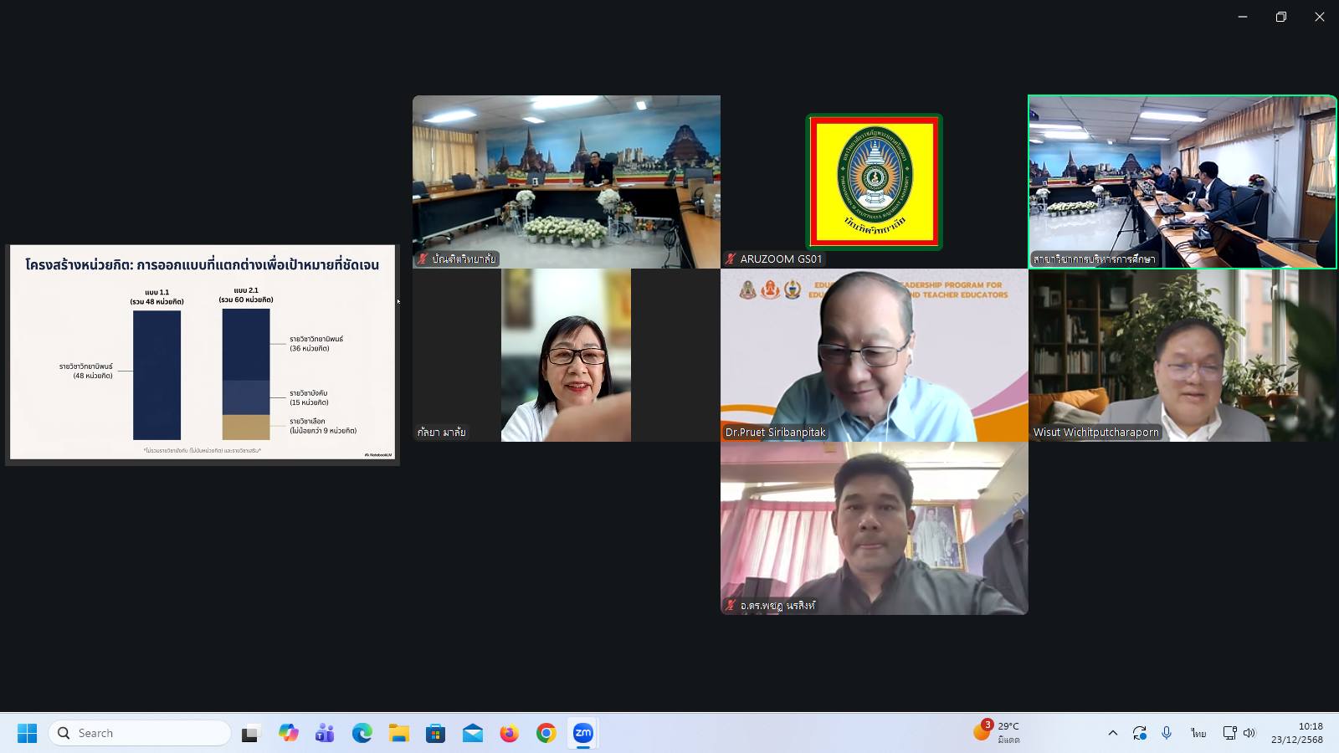Open the Windows Start menu

click(27, 733)
